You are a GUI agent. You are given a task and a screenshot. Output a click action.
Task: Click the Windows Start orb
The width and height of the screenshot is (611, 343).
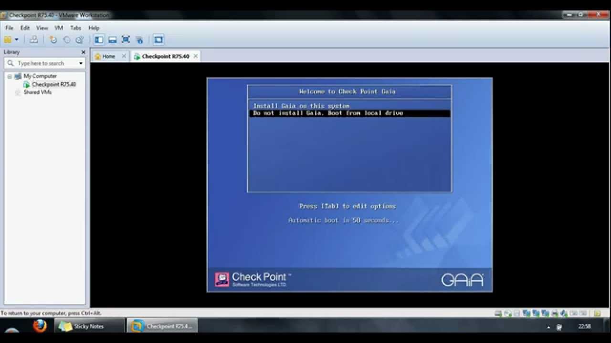(x=12, y=330)
